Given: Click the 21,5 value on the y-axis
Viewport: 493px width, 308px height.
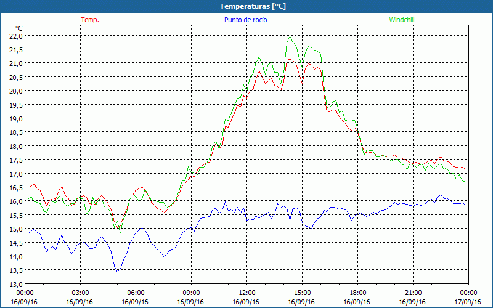Looking at the screenshot, I should click(17, 50).
